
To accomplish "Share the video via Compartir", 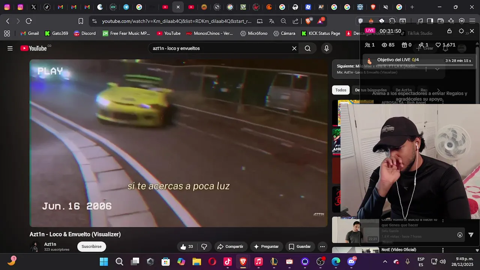I will point(230,247).
